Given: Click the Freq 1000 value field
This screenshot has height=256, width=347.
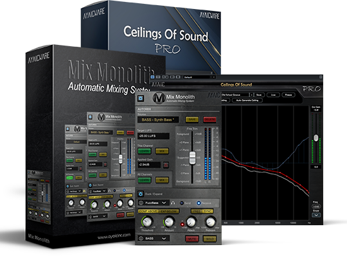Looking at the screenshot, I should (316, 207).
